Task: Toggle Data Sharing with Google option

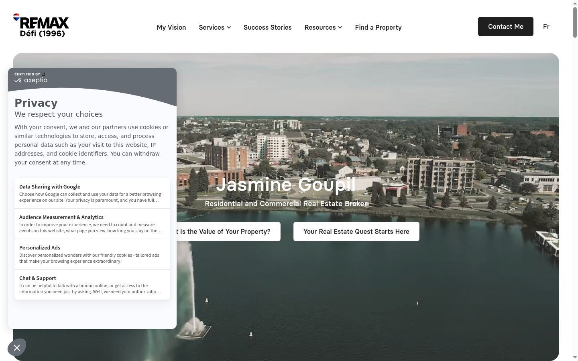Action: 92,193
